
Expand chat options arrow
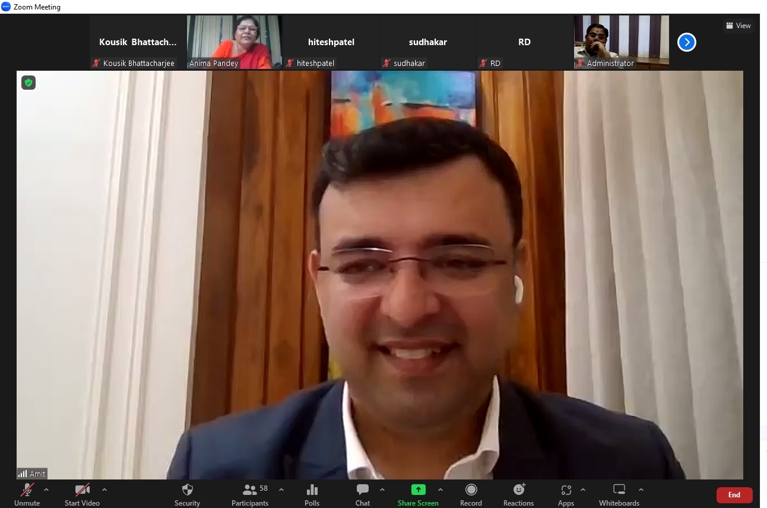(x=382, y=490)
